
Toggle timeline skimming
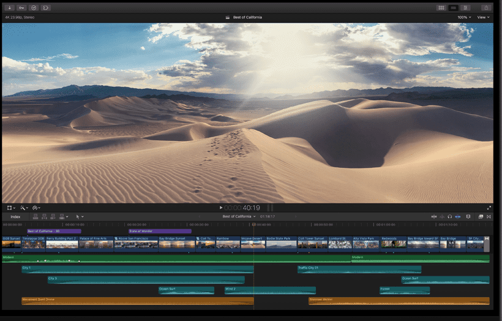tap(434, 216)
